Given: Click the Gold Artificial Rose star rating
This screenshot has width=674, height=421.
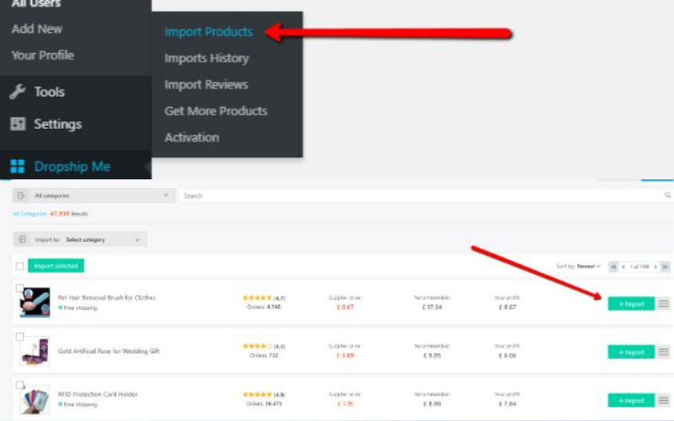Looking at the screenshot, I should pyautogui.click(x=257, y=346).
